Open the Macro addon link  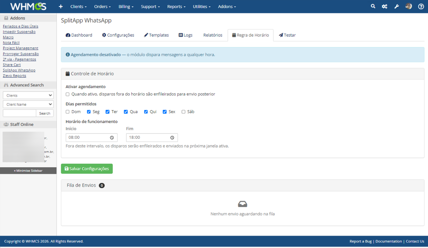click(x=8, y=37)
